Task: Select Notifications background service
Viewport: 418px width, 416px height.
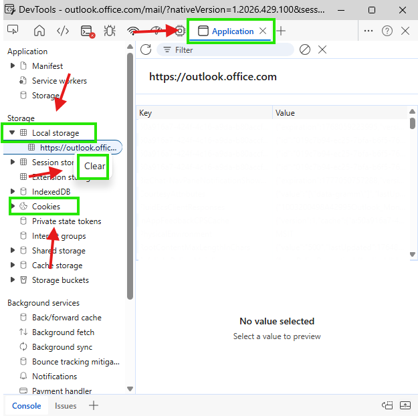Action: tap(54, 377)
